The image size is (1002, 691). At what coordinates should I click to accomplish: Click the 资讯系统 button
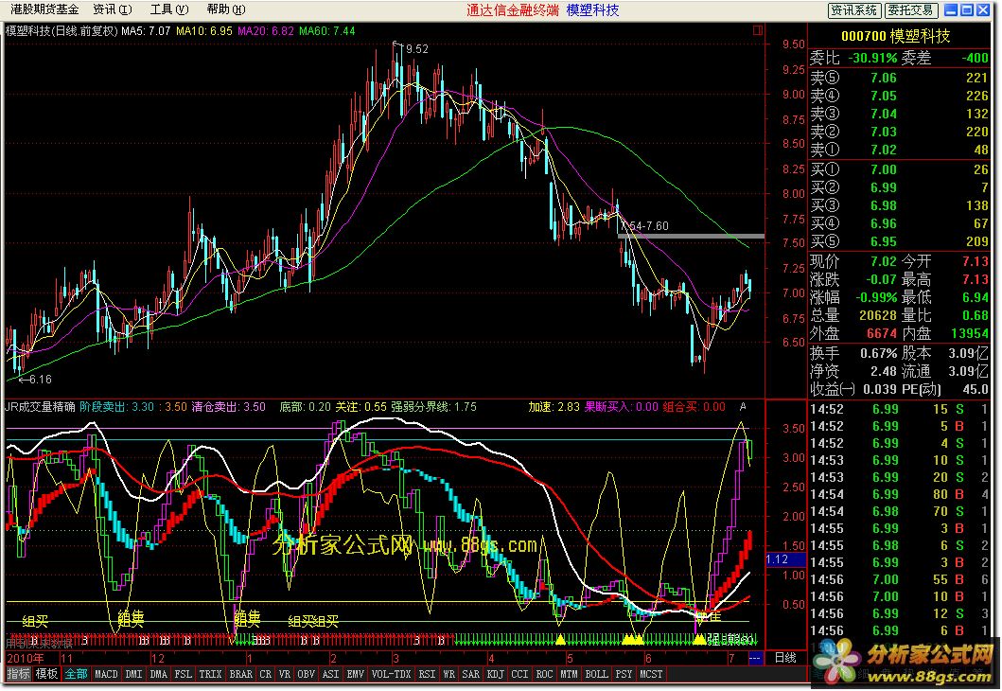pos(853,9)
